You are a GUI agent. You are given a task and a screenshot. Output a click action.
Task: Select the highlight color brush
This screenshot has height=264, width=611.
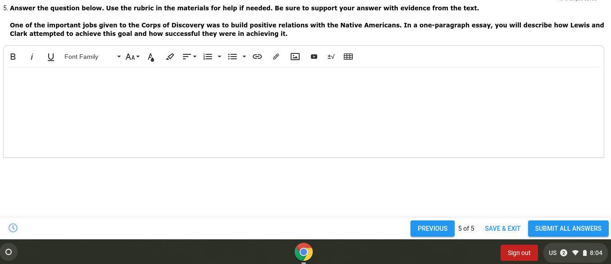170,57
